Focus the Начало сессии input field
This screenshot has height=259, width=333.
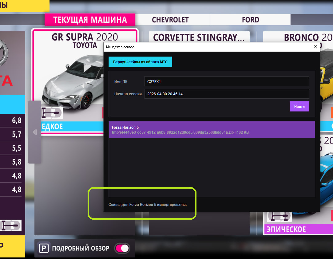pos(226,94)
